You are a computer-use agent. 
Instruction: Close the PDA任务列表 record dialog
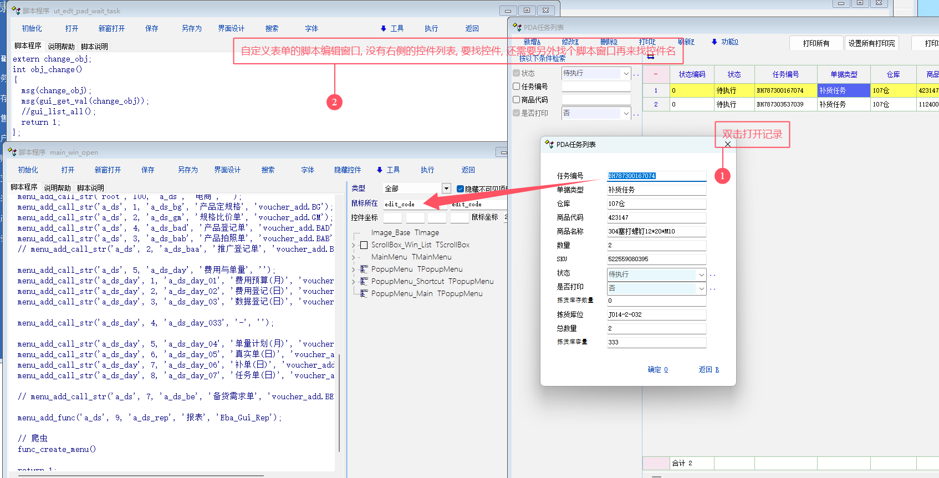point(728,144)
